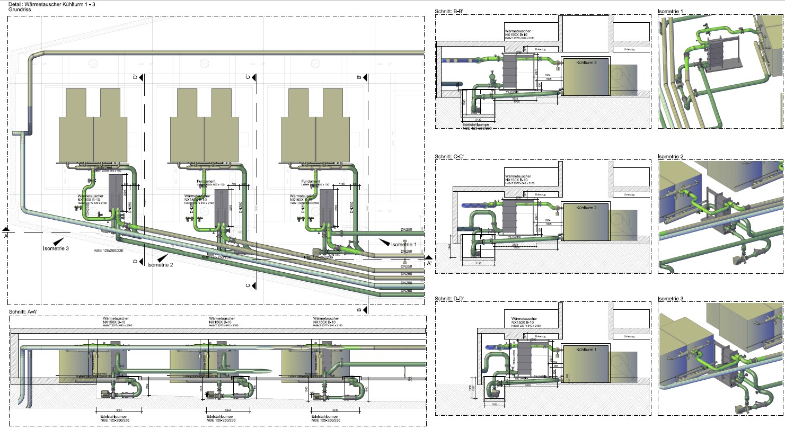Click dimension '4000' in section D-D'

[x=528, y=385]
